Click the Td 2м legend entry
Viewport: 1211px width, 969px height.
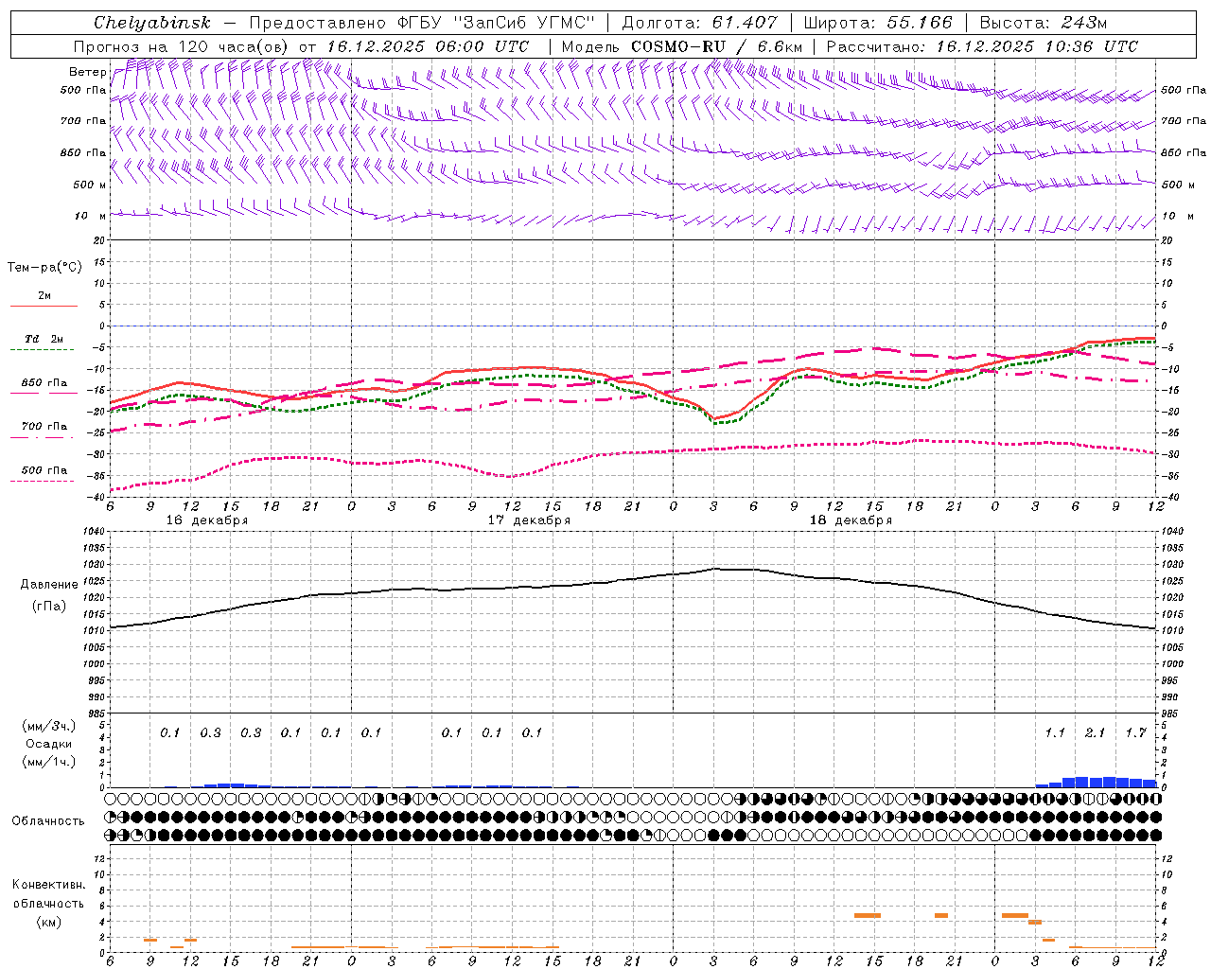pos(44,339)
